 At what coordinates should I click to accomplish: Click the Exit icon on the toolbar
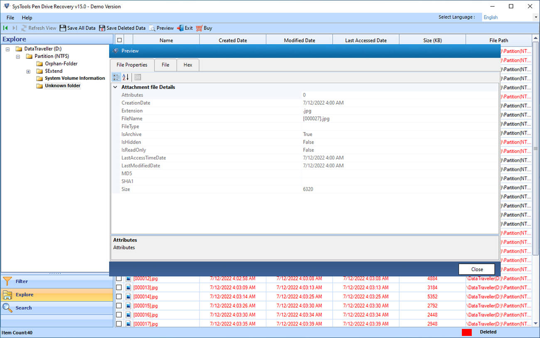tap(181, 28)
